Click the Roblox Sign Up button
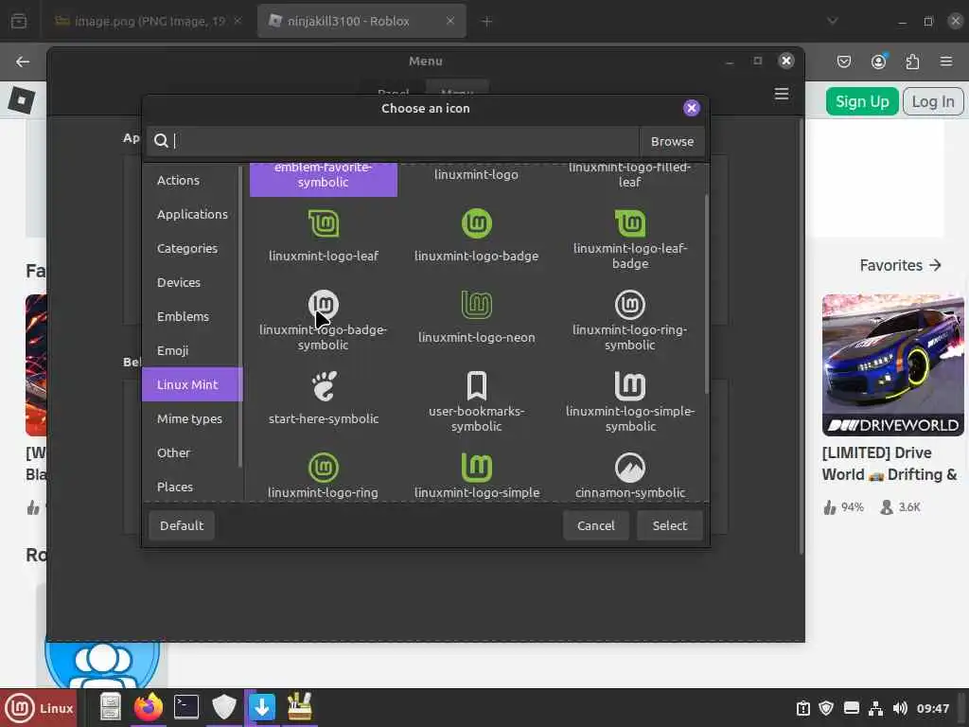This screenshot has height=727, width=969. point(862,101)
